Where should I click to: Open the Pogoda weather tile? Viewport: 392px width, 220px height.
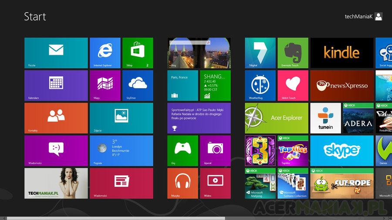pyautogui.click(x=121, y=151)
